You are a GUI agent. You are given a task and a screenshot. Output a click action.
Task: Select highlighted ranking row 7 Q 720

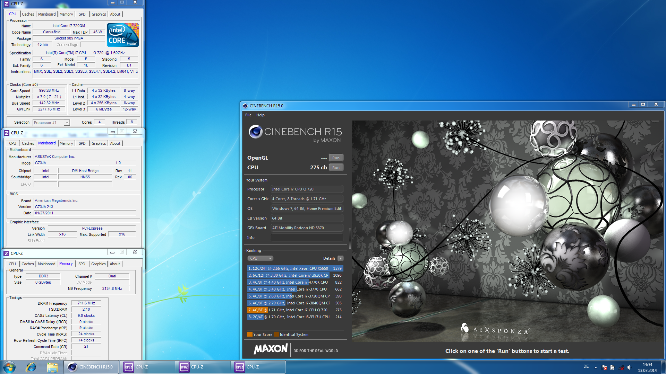(295, 310)
